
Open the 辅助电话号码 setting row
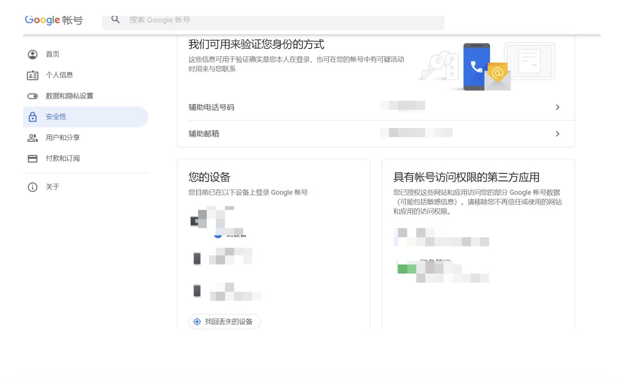[376, 107]
